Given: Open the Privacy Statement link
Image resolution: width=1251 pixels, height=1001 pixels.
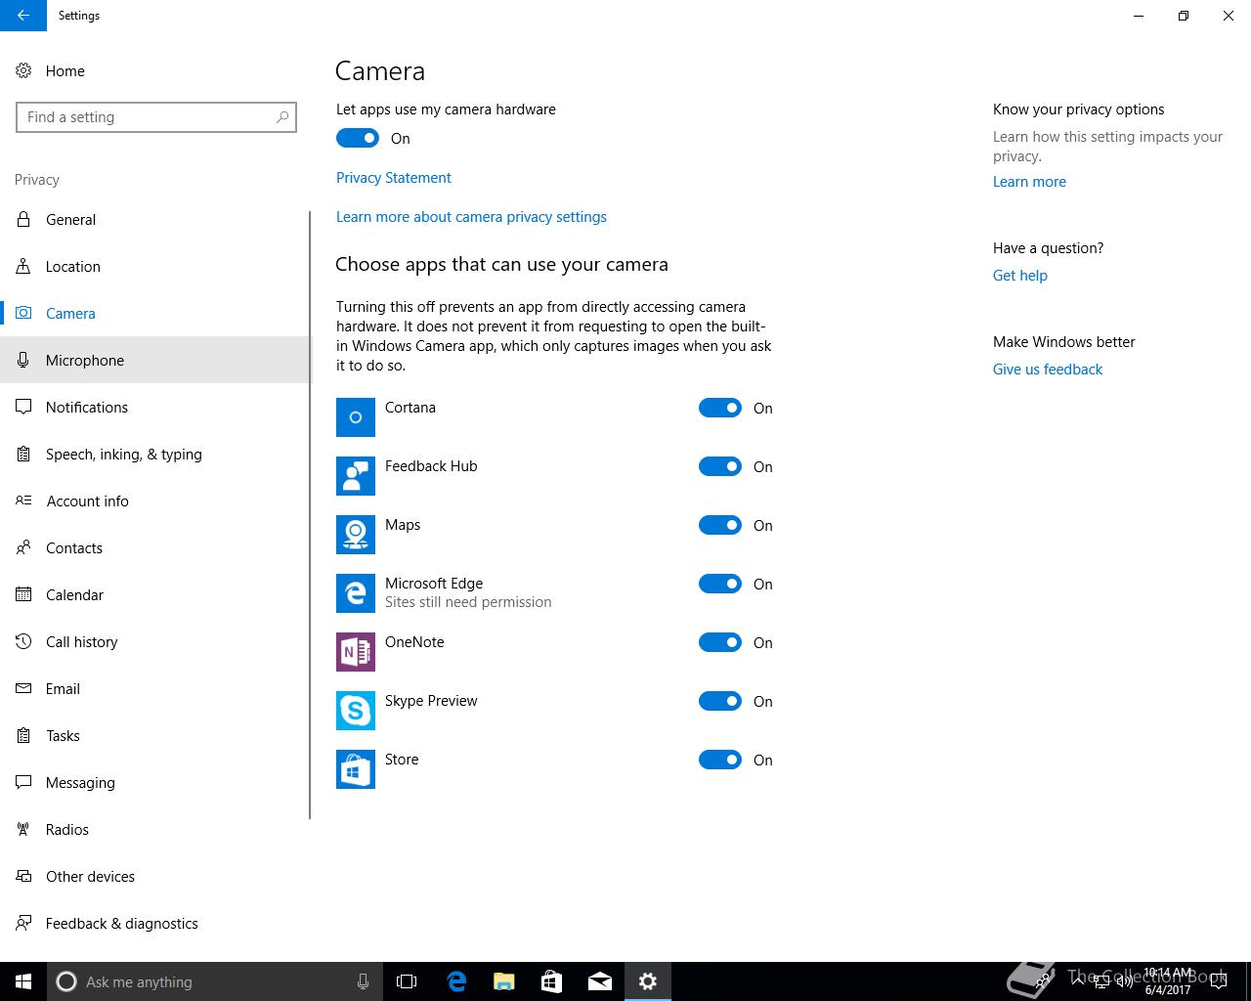Looking at the screenshot, I should (393, 178).
